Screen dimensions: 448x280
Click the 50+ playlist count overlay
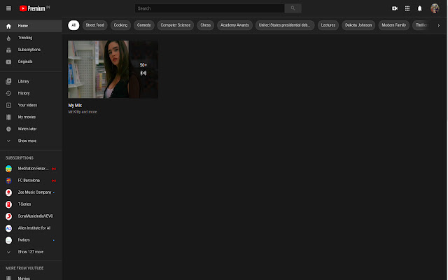pos(143,65)
